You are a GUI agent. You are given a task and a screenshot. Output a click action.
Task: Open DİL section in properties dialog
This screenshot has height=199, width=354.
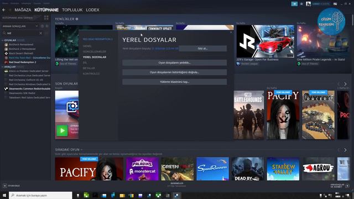click(x=85, y=62)
